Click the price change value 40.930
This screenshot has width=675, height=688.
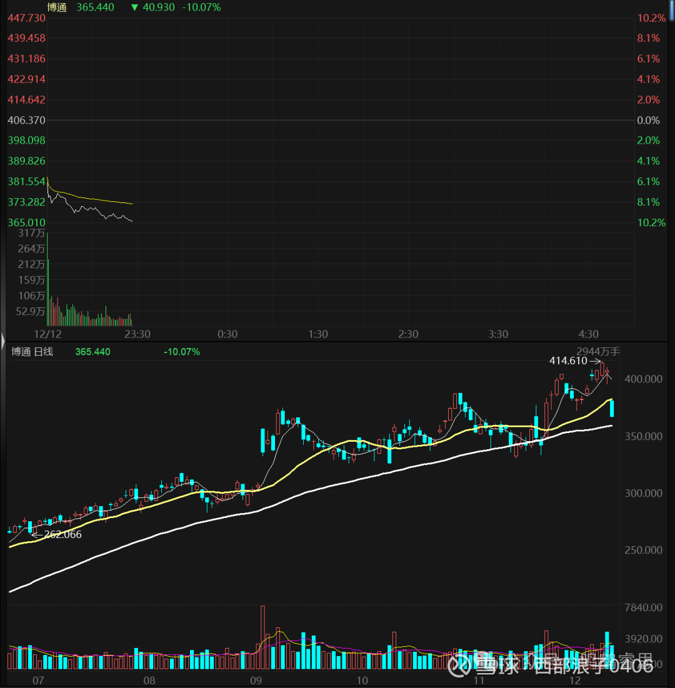tap(158, 7)
